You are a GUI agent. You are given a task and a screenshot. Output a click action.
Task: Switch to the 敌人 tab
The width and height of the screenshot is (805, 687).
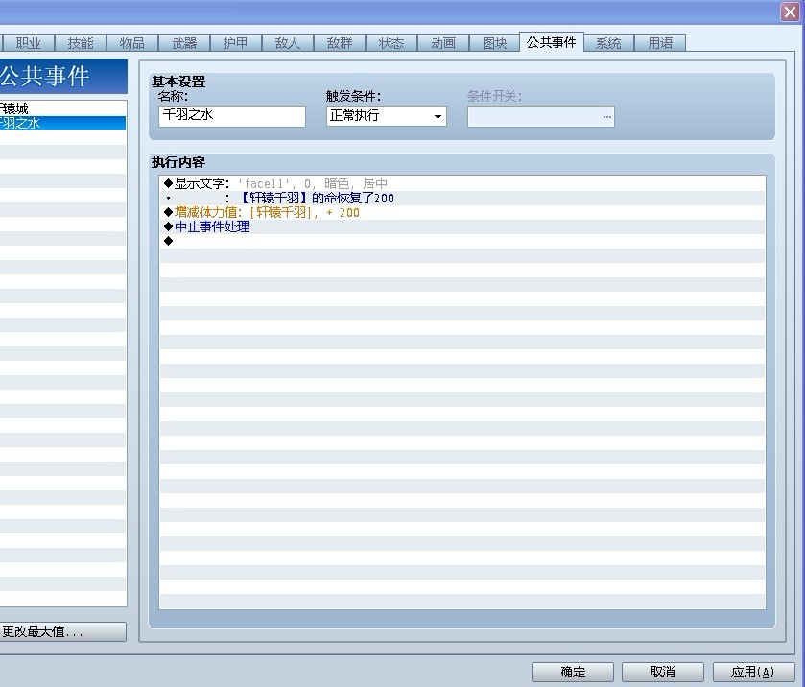(x=288, y=43)
